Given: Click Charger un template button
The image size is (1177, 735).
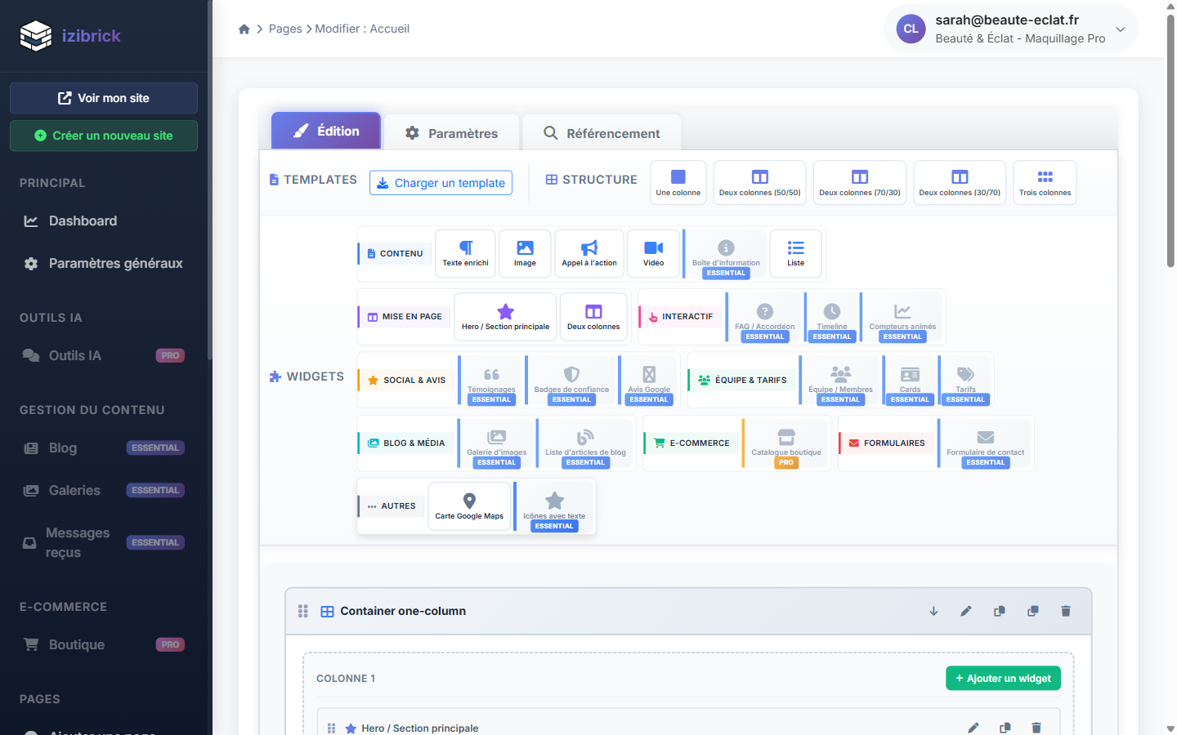Looking at the screenshot, I should (441, 183).
